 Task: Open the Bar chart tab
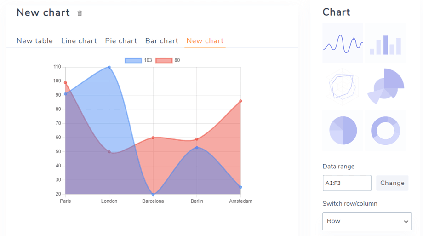coord(162,41)
